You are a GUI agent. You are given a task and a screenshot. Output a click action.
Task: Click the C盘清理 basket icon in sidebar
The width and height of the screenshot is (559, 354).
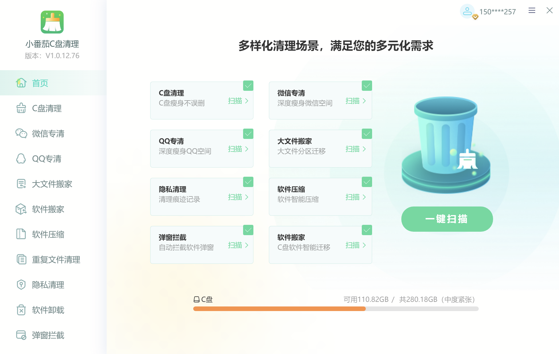tap(21, 108)
